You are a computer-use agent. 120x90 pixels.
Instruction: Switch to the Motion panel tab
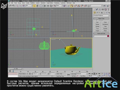103,9
